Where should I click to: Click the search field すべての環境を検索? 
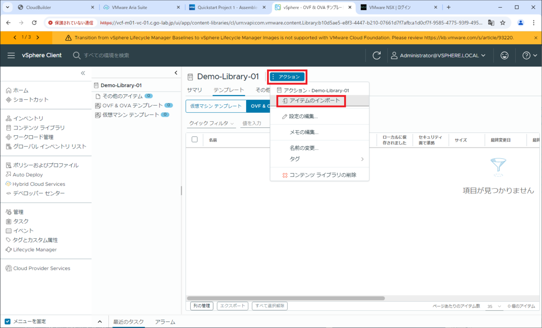[x=107, y=55]
